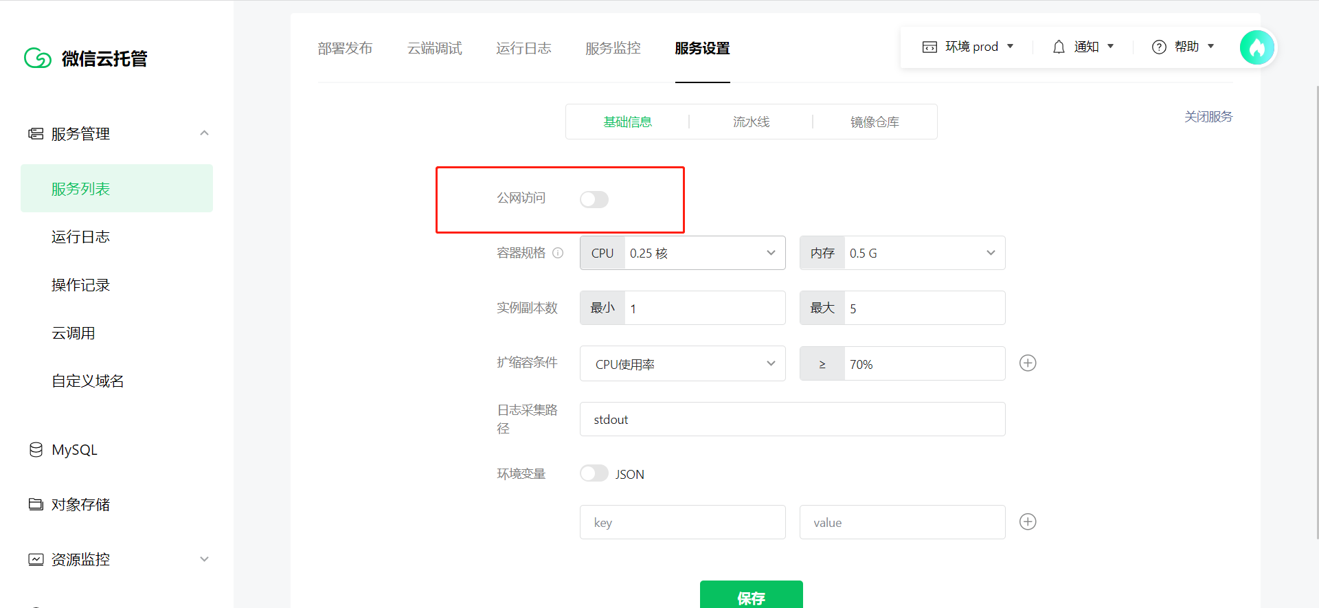
Task: Open the 通知 dropdown arrow
Action: coord(1110,47)
